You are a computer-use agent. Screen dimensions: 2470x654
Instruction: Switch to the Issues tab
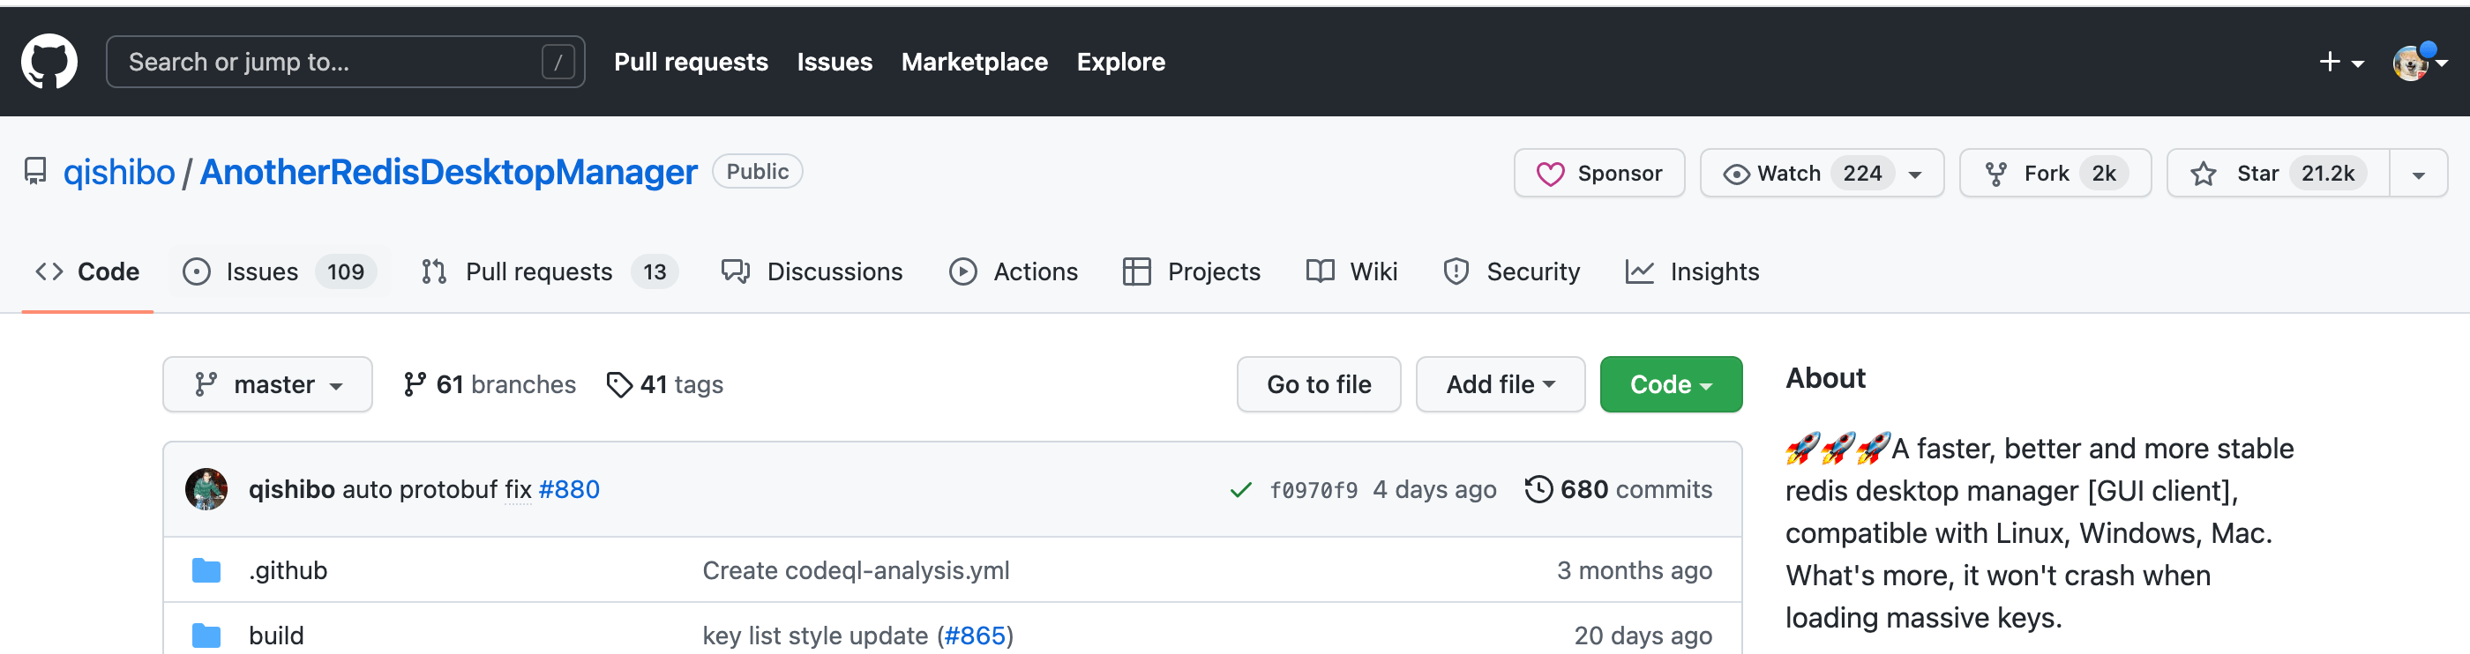pos(262,272)
